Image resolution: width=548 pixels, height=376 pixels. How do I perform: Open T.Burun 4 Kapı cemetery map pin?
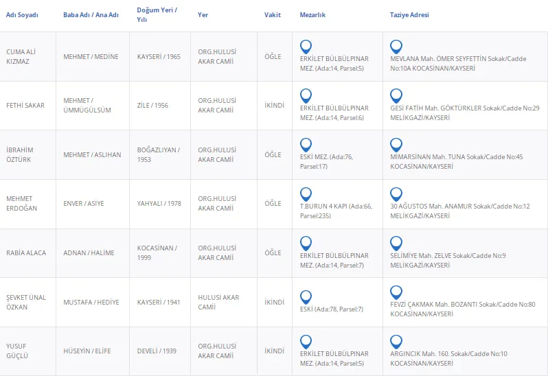pos(306,194)
